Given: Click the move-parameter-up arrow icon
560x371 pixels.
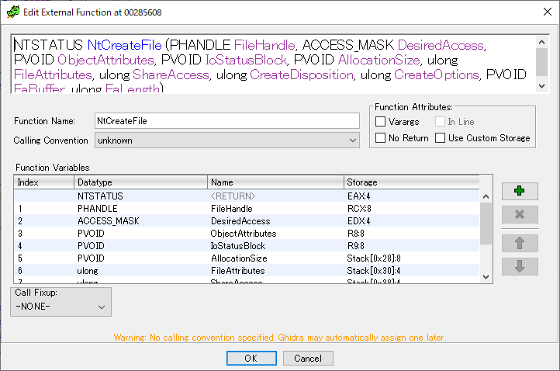Looking at the screenshot, I should click(520, 244).
